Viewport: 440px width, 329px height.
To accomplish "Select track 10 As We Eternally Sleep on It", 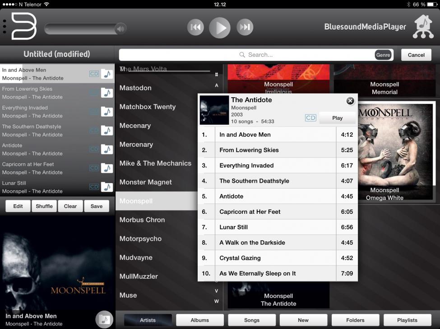I will 278,273.
